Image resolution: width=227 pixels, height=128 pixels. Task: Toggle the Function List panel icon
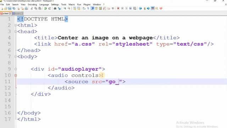105,9
